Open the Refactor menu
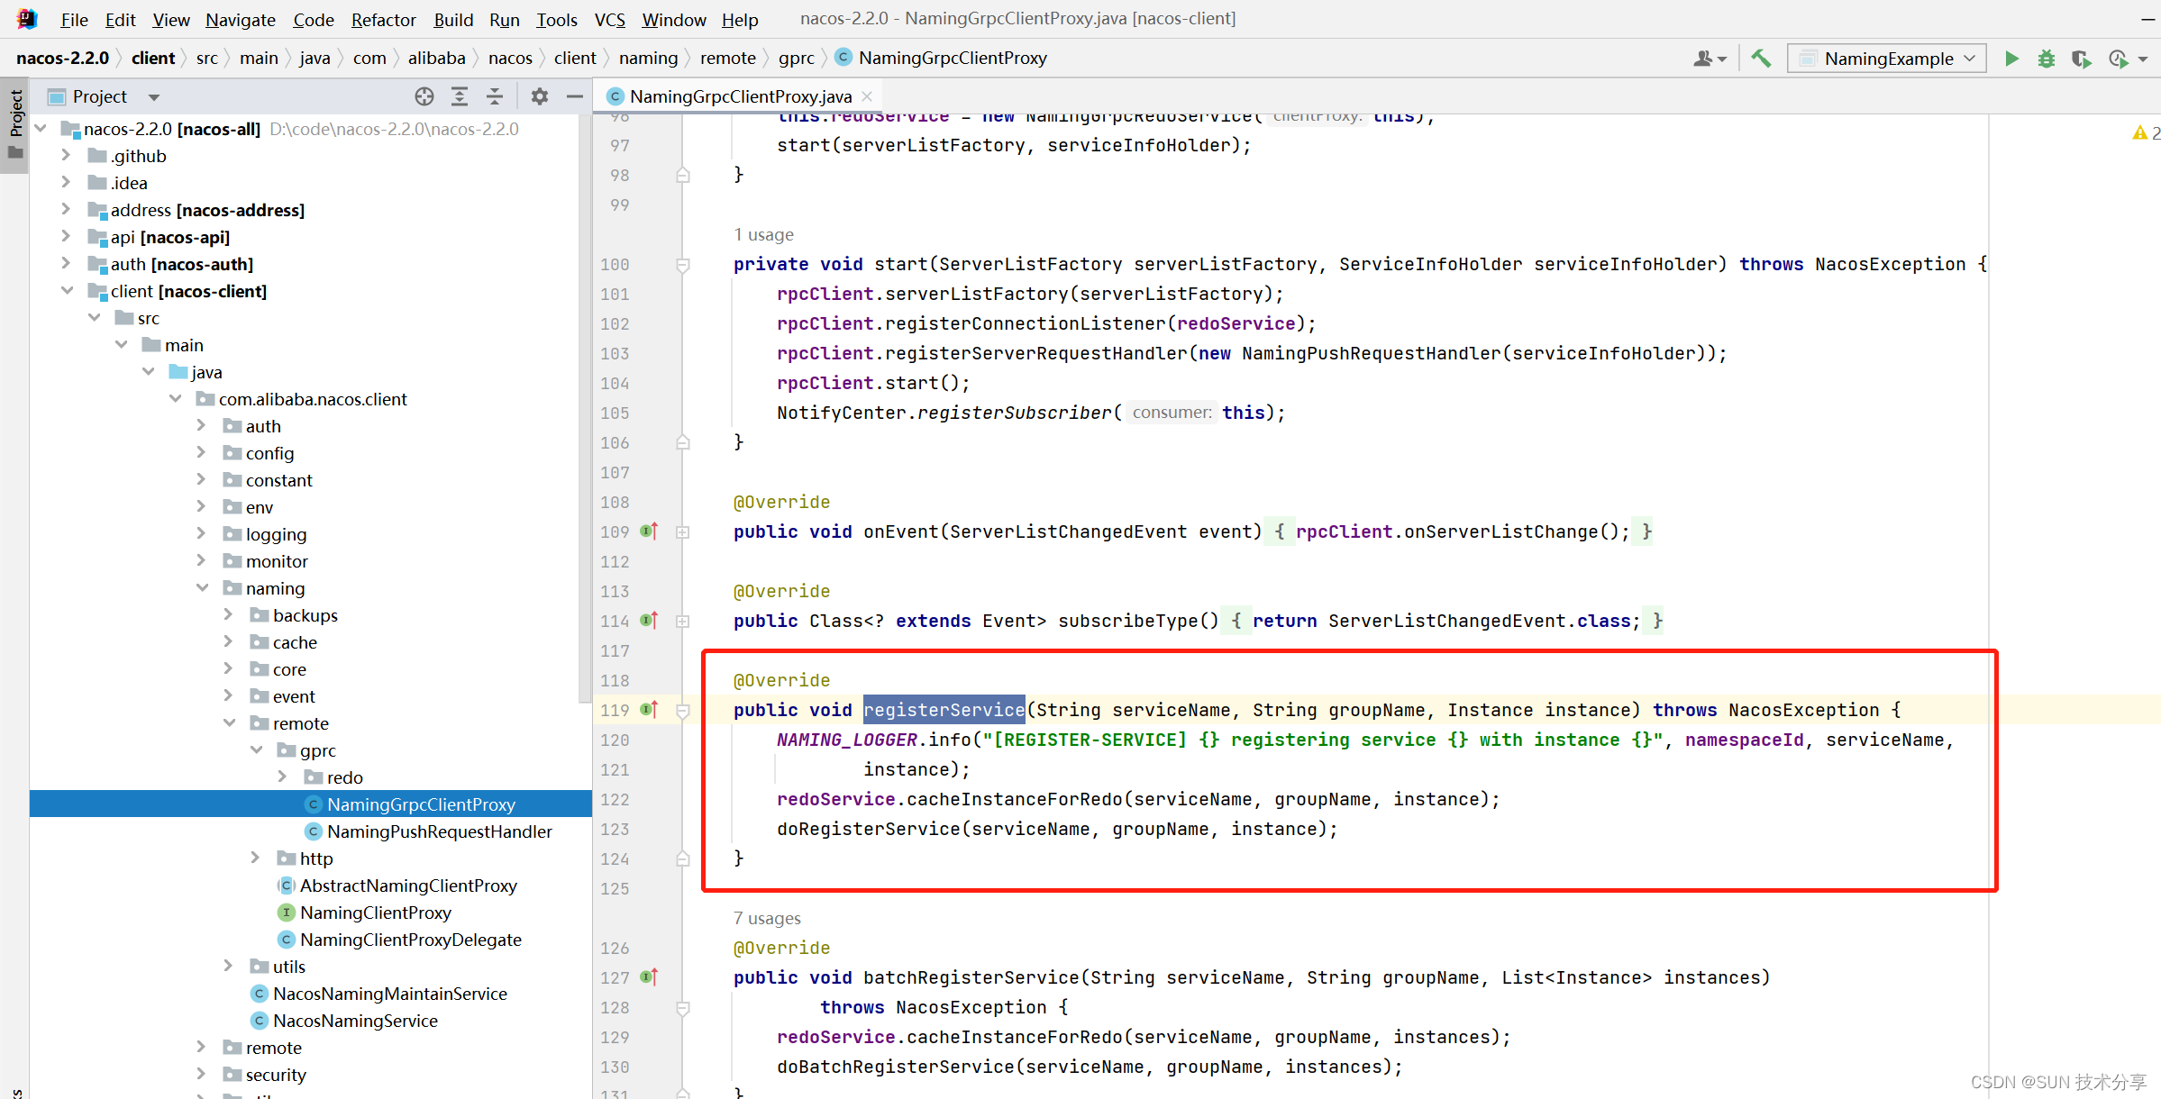This screenshot has width=2161, height=1099. 383,20
